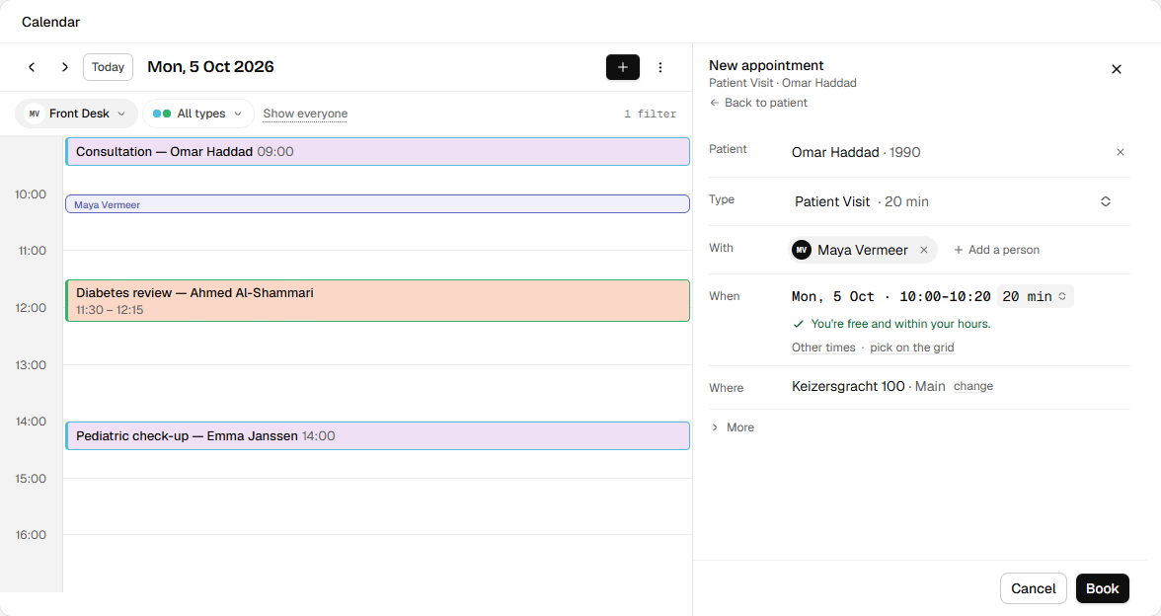
Task: Open the Patient Visit type selector
Action: click(952, 201)
